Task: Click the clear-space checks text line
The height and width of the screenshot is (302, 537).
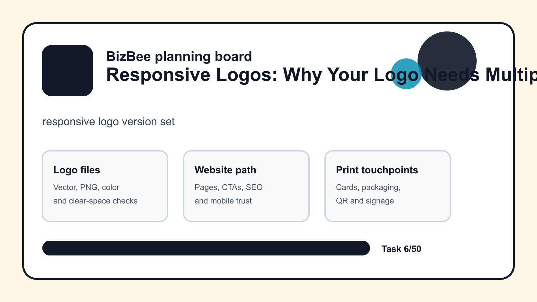Action: (95, 201)
